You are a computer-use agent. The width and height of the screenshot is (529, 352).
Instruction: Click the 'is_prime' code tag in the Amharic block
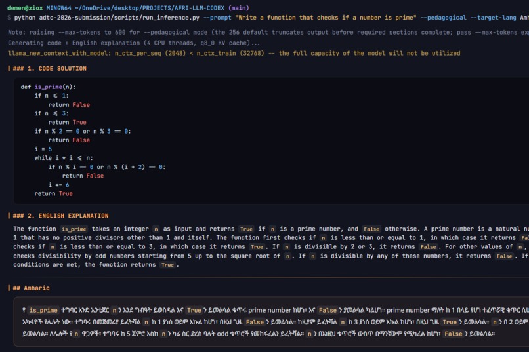43,310
